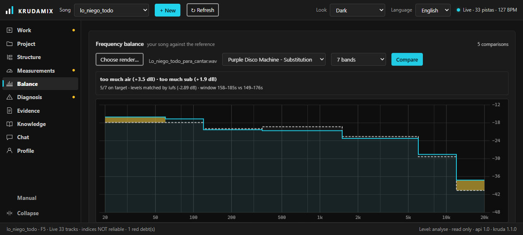Click the yellow dot next to Work
523x235 pixels.
click(x=74, y=30)
